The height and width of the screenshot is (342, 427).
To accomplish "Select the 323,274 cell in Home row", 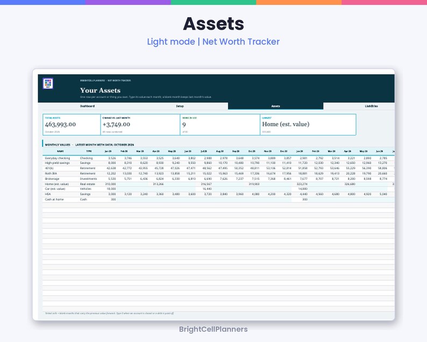I will pos(302,184).
